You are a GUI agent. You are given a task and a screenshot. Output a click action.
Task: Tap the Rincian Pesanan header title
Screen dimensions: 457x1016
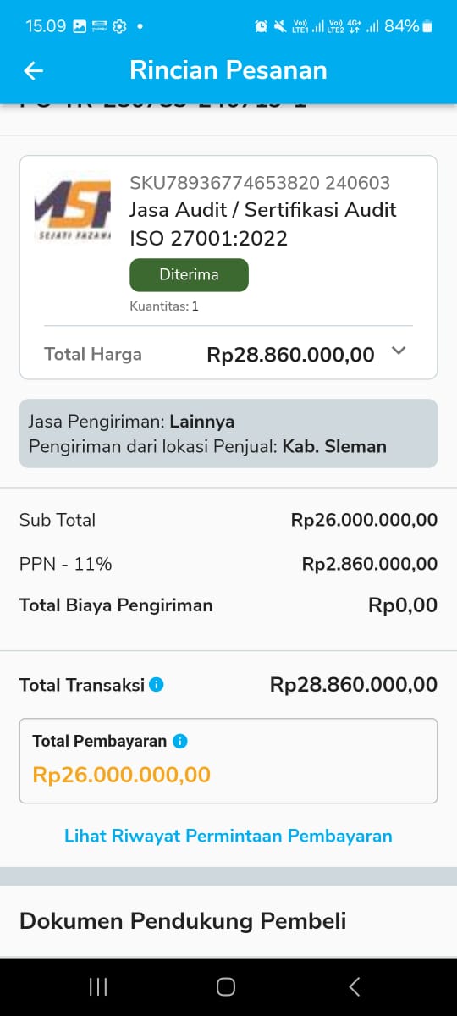[x=228, y=70]
